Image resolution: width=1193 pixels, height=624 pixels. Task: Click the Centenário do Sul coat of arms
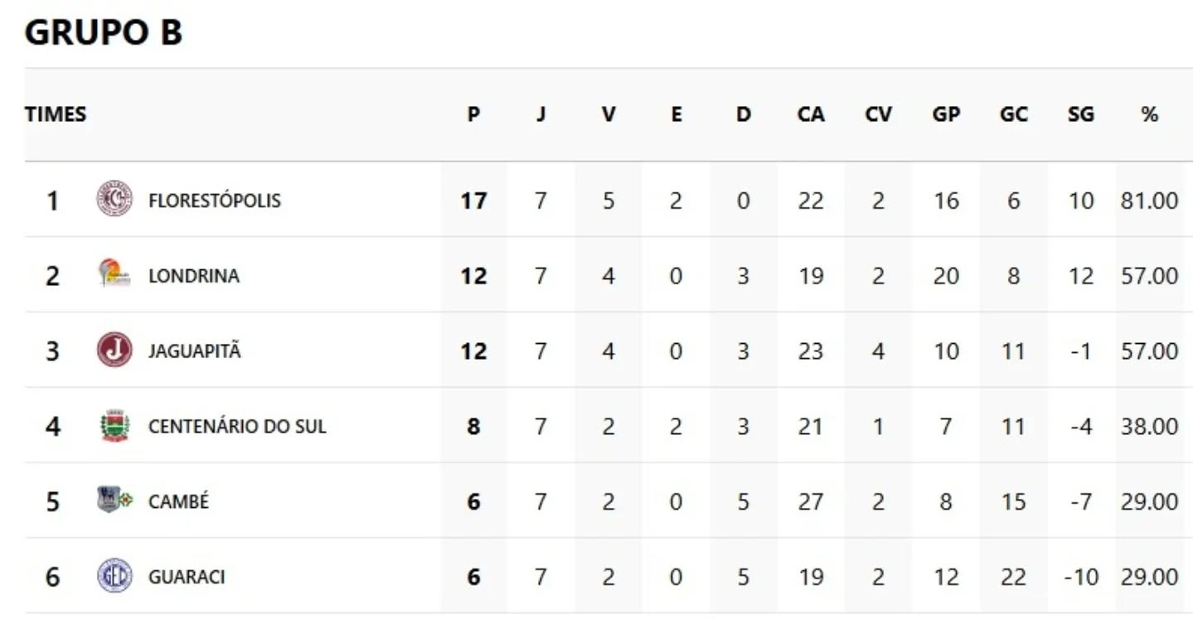tap(114, 426)
